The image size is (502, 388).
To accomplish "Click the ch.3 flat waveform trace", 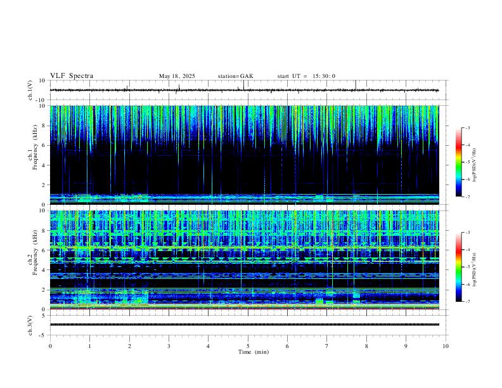I will (244, 325).
